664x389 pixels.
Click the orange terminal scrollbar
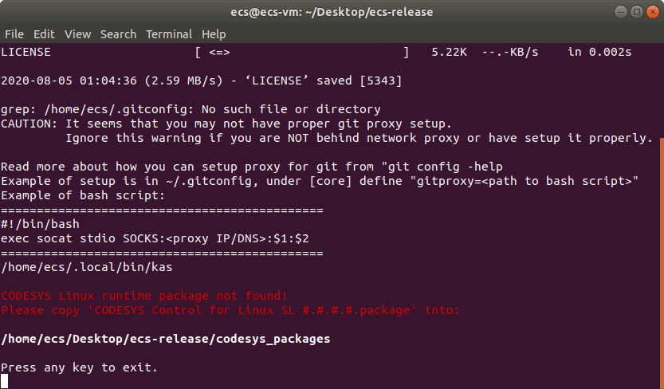(x=662, y=263)
